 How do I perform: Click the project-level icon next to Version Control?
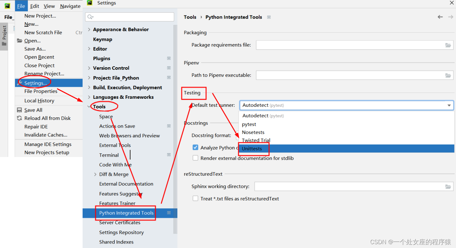169,68
